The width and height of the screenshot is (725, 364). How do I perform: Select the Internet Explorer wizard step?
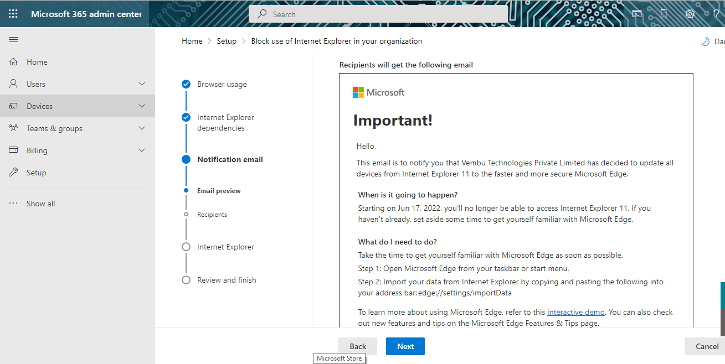point(225,247)
